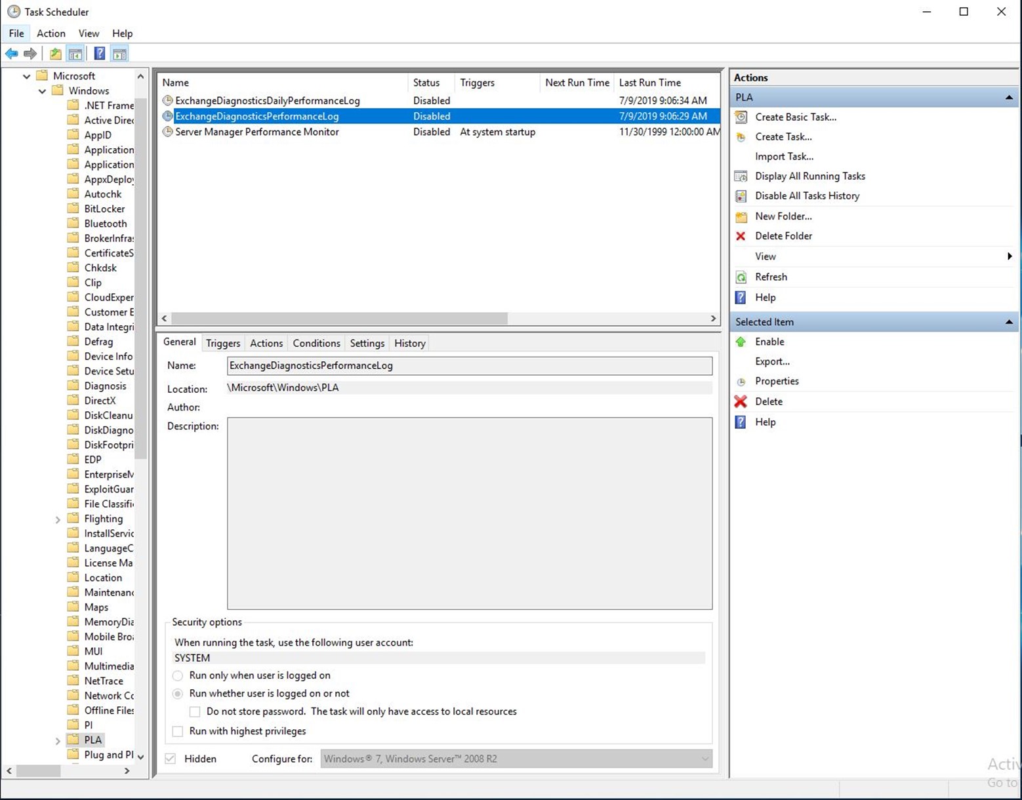Click the New Folder icon

click(741, 216)
